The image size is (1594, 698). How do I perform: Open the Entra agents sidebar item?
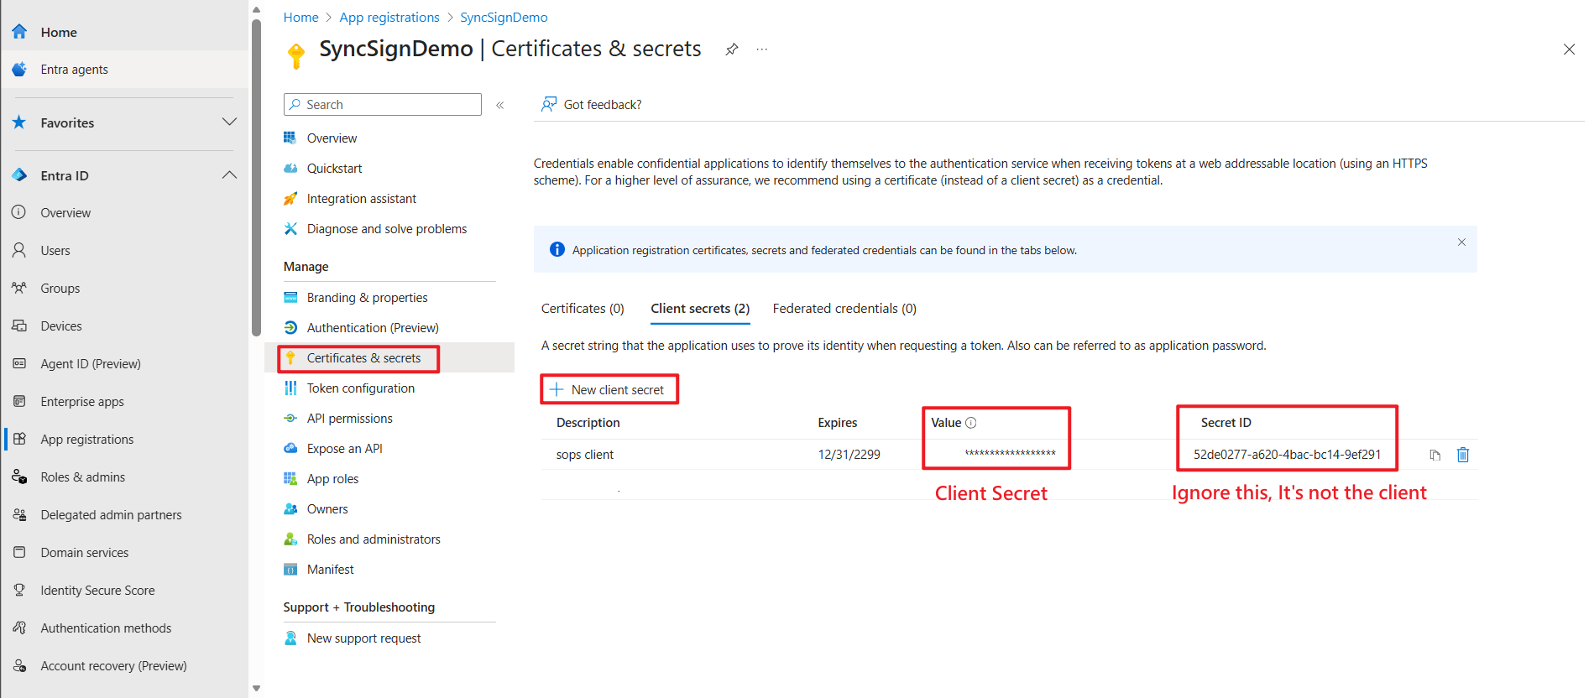[x=74, y=70]
